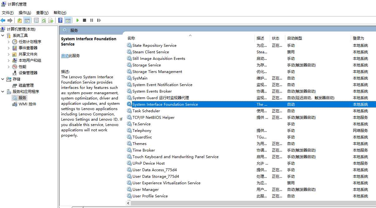Image resolution: width=376 pixels, height=208 pixels.
Task: Open the 查看(V) menu
Action: click(42, 13)
